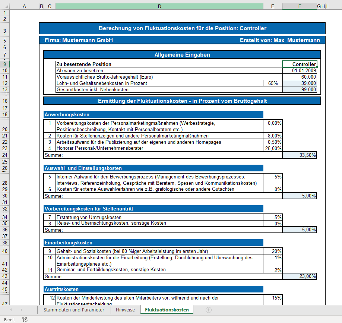Select row 43 header

click(5, 276)
